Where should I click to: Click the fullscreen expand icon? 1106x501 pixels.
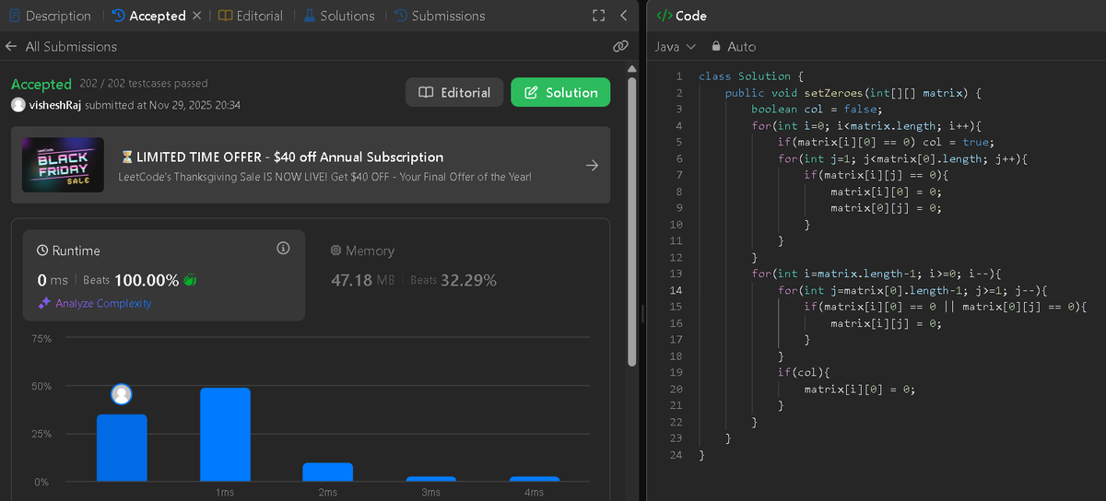[x=598, y=16]
